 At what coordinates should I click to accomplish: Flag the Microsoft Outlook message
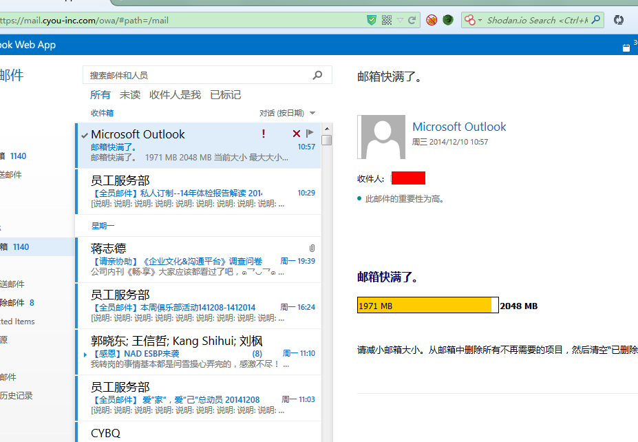(x=310, y=133)
